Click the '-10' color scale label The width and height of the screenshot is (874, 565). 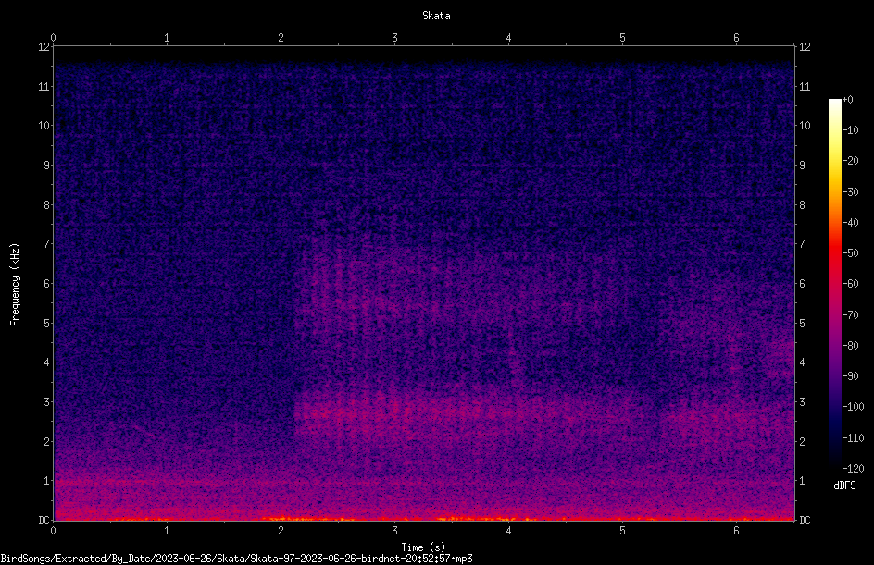pos(850,130)
